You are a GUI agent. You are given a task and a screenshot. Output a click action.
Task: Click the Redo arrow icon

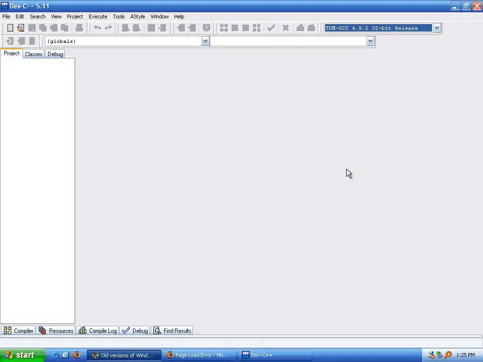tap(108, 28)
